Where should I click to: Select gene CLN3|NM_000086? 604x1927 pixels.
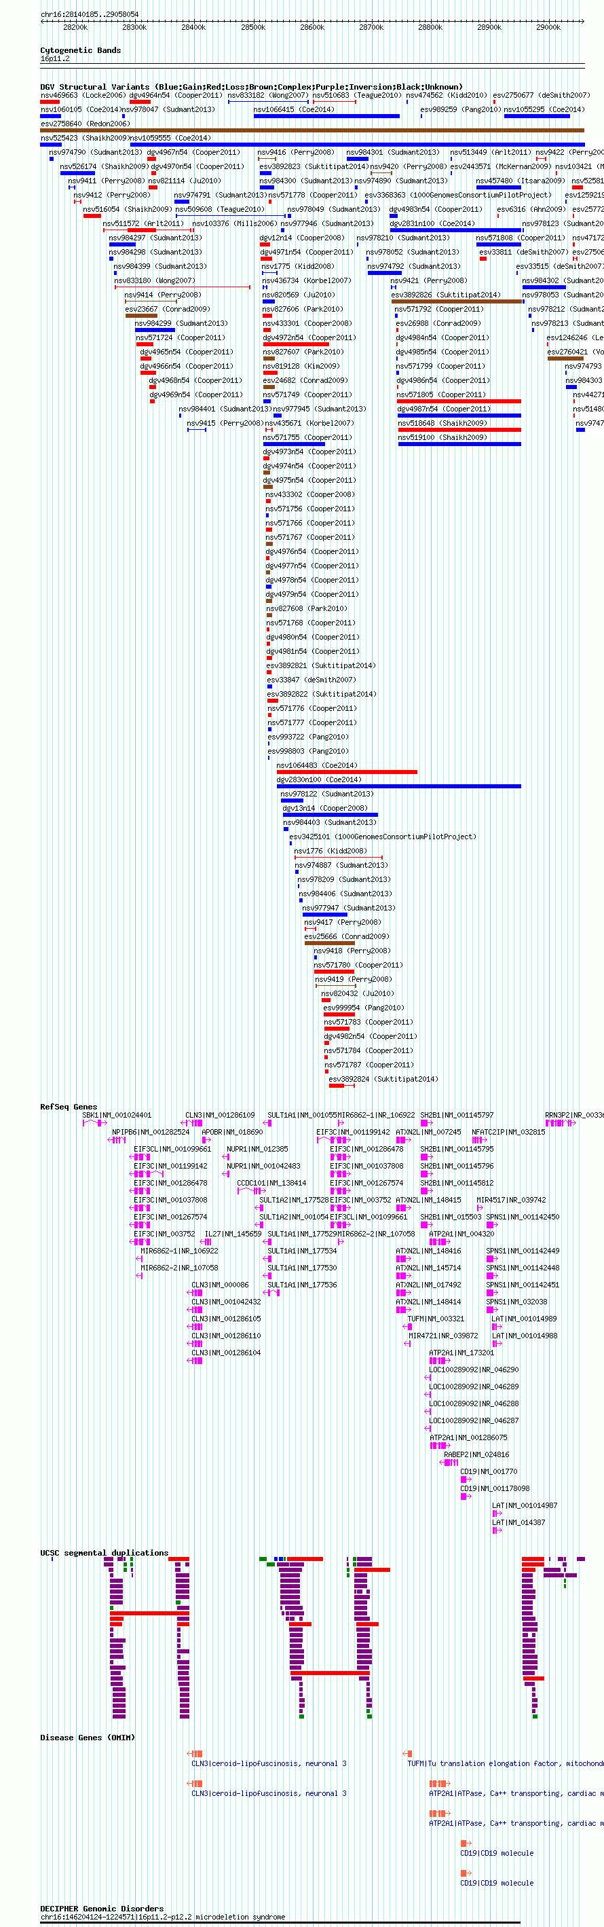[x=220, y=1285]
